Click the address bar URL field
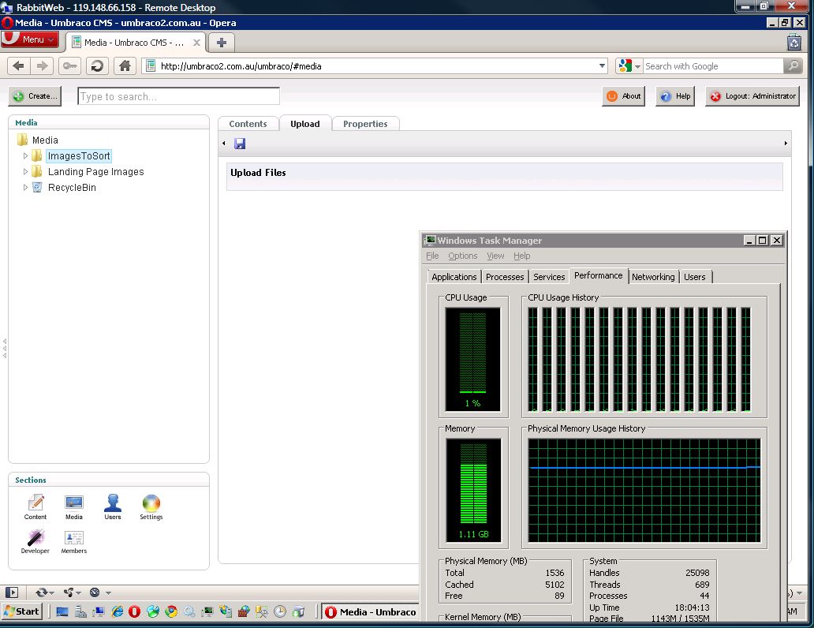 click(376, 66)
